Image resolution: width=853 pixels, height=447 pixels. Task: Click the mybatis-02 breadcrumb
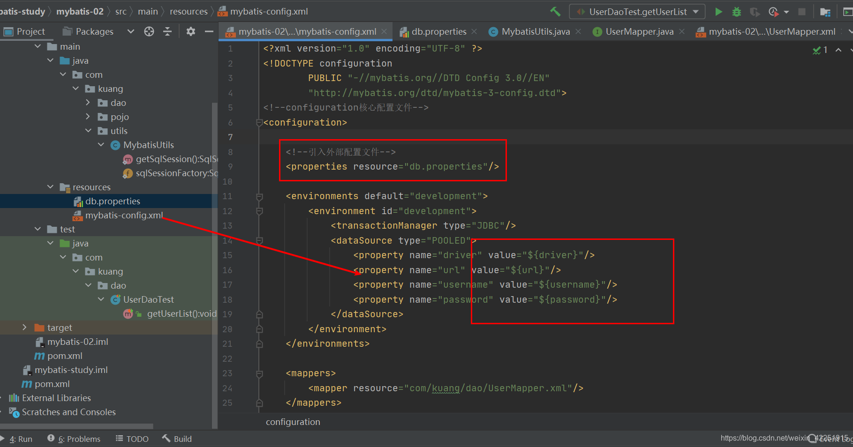(80, 11)
